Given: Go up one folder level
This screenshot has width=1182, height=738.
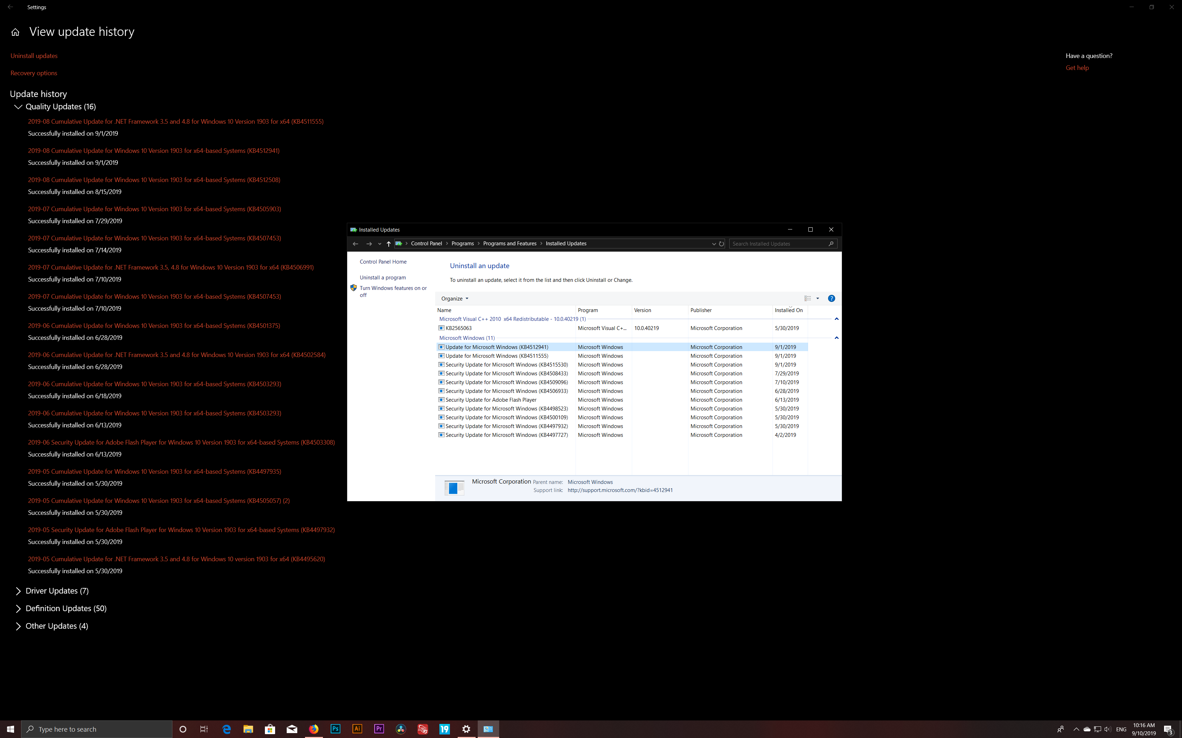Looking at the screenshot, I should [x=389, y=244].
